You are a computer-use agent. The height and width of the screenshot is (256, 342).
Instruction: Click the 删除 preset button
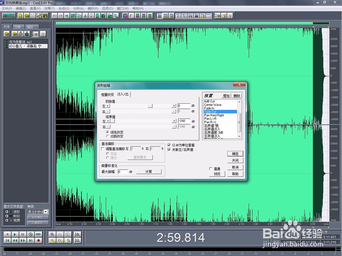pos(237,96)
